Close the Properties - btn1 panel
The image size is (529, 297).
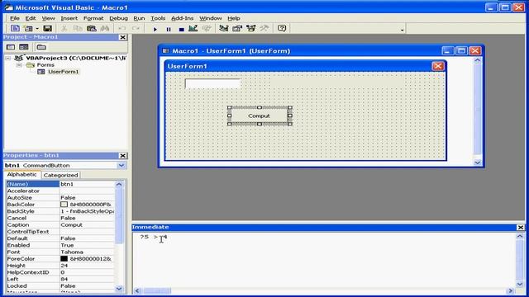(x=123, y=156)
